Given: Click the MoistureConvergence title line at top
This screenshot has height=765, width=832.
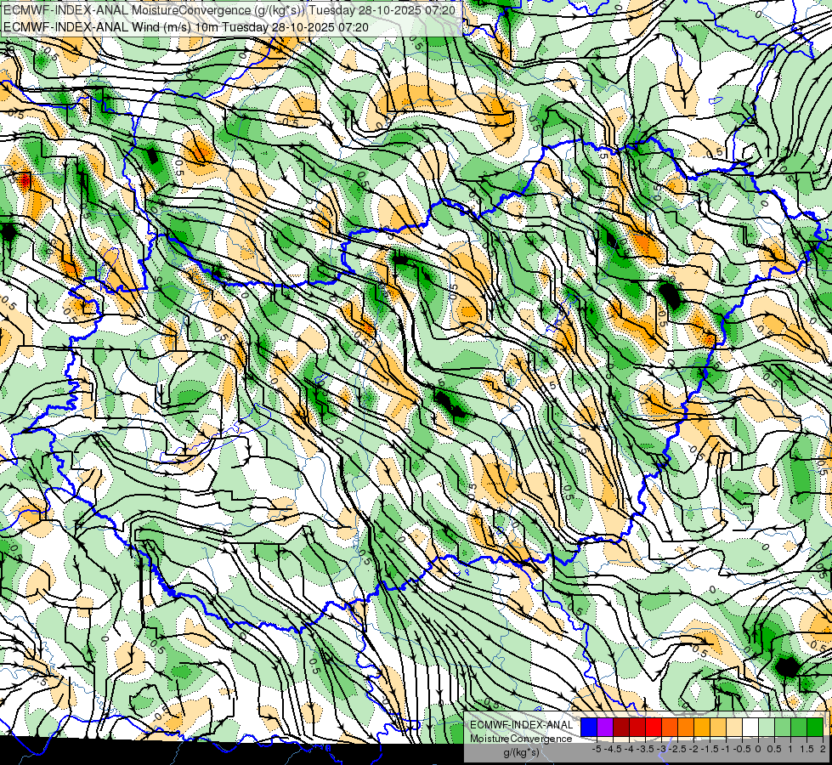Looking at the screenshot, I should click(229, 10).
